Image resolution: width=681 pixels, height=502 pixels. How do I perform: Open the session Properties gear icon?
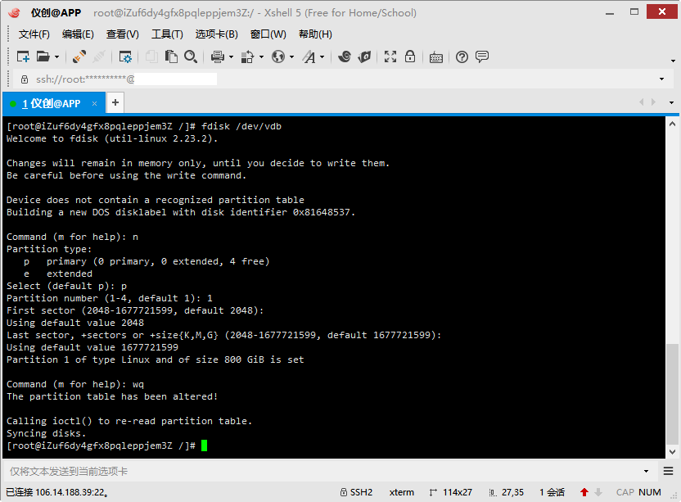point(125,57)
